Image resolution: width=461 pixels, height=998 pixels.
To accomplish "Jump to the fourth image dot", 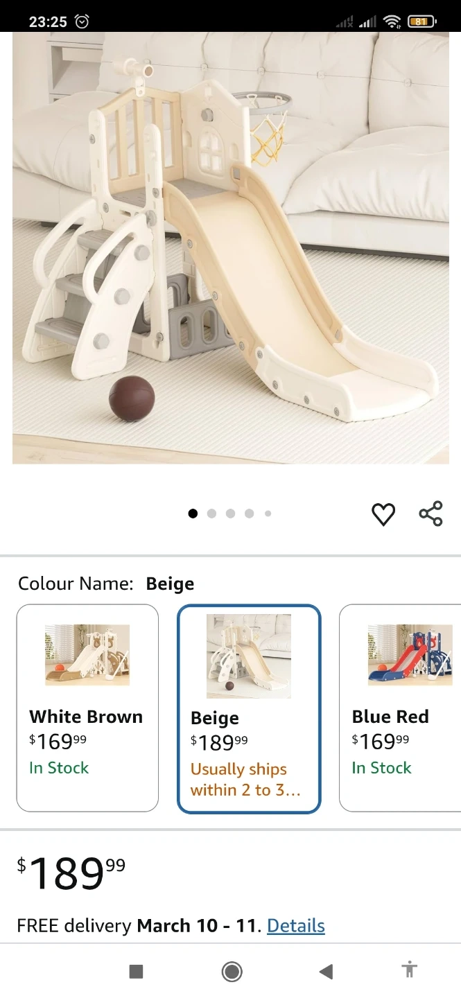I will [249, 514].
